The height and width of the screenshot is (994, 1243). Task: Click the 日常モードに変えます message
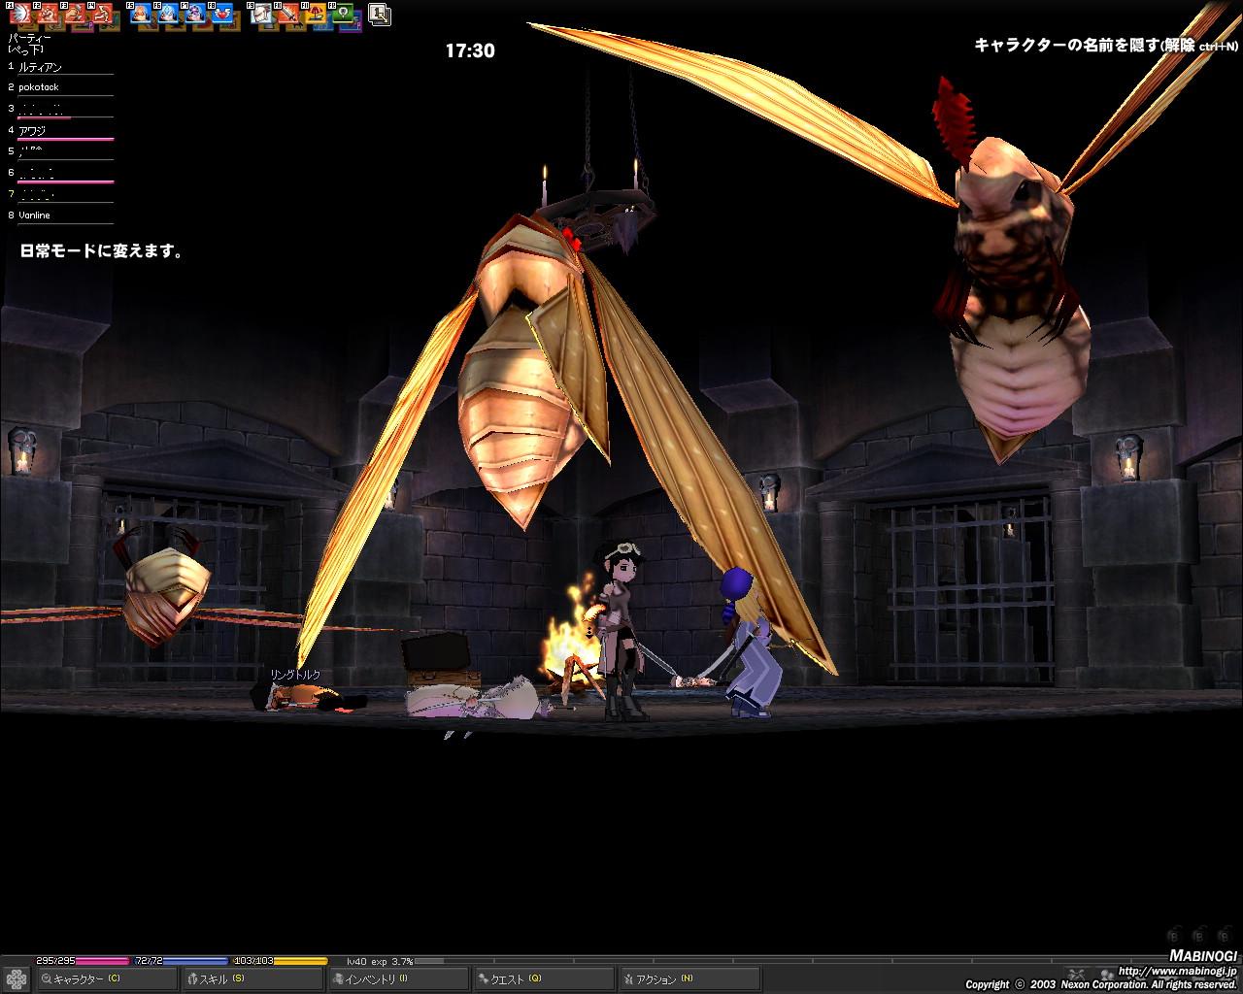point(102,250)
